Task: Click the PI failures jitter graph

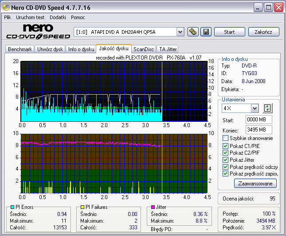Action: tap(114, 164)
